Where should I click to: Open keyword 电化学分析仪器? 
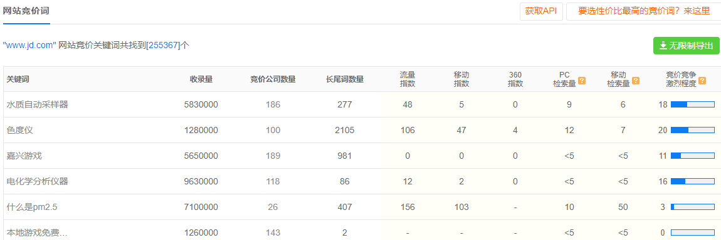[x=37, y=181]
